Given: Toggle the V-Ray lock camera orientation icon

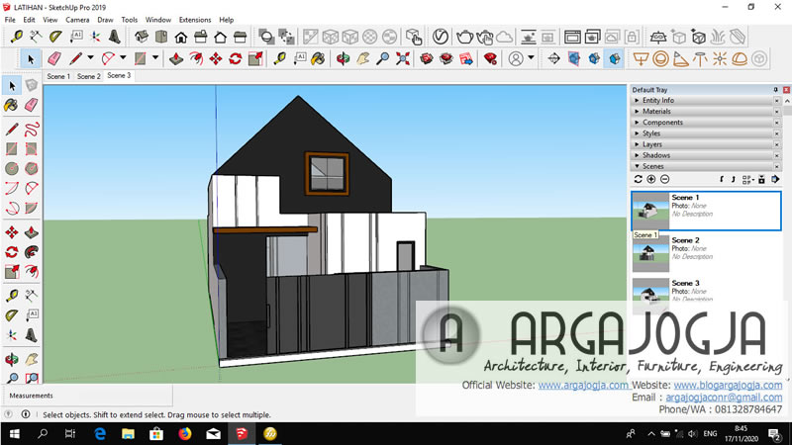Looking at the screenshot, I should coord(632,37).
